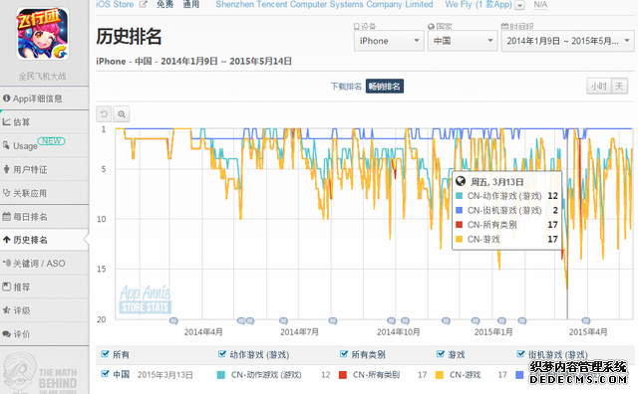Open 关键词 / ASO sidebar item
638x394 pixels.
click(44, 264)
